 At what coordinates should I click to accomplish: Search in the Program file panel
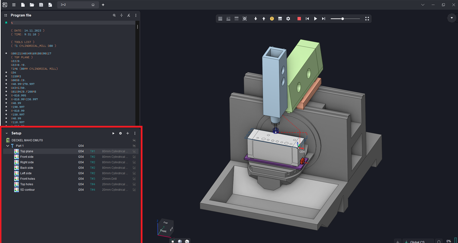coord(114,15)
